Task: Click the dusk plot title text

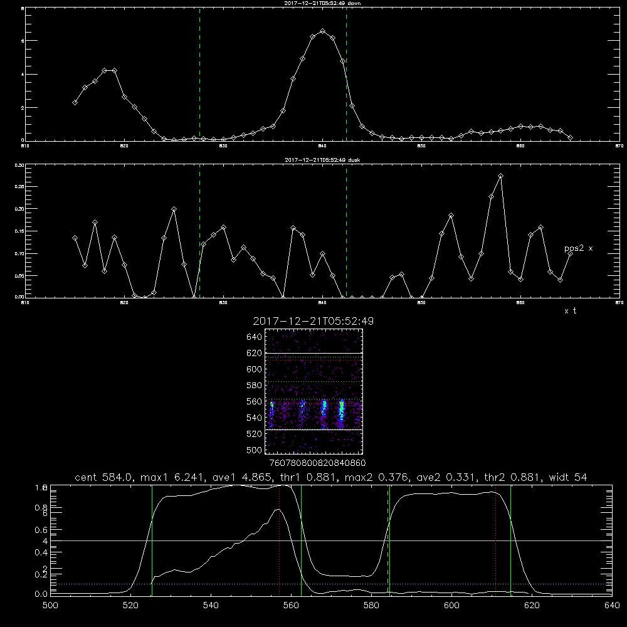Action: tap(322, 160)
